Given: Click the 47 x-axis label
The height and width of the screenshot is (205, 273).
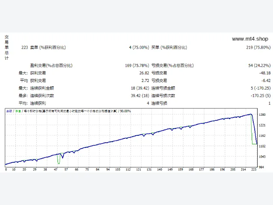Looking at the screenshot, I should pos(56,170).
